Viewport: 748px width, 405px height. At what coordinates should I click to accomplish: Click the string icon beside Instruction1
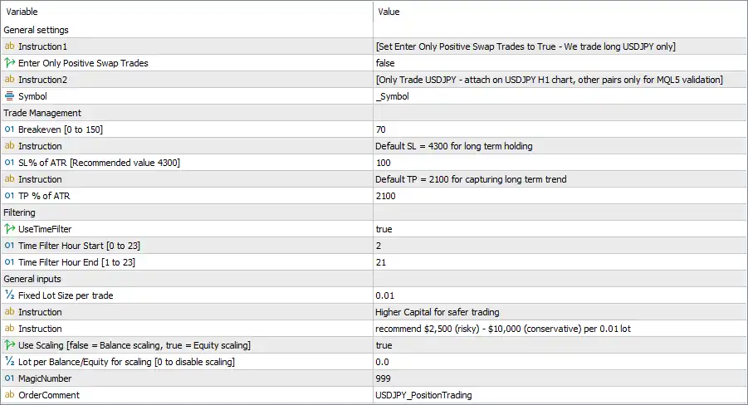(x=9, y=46)
